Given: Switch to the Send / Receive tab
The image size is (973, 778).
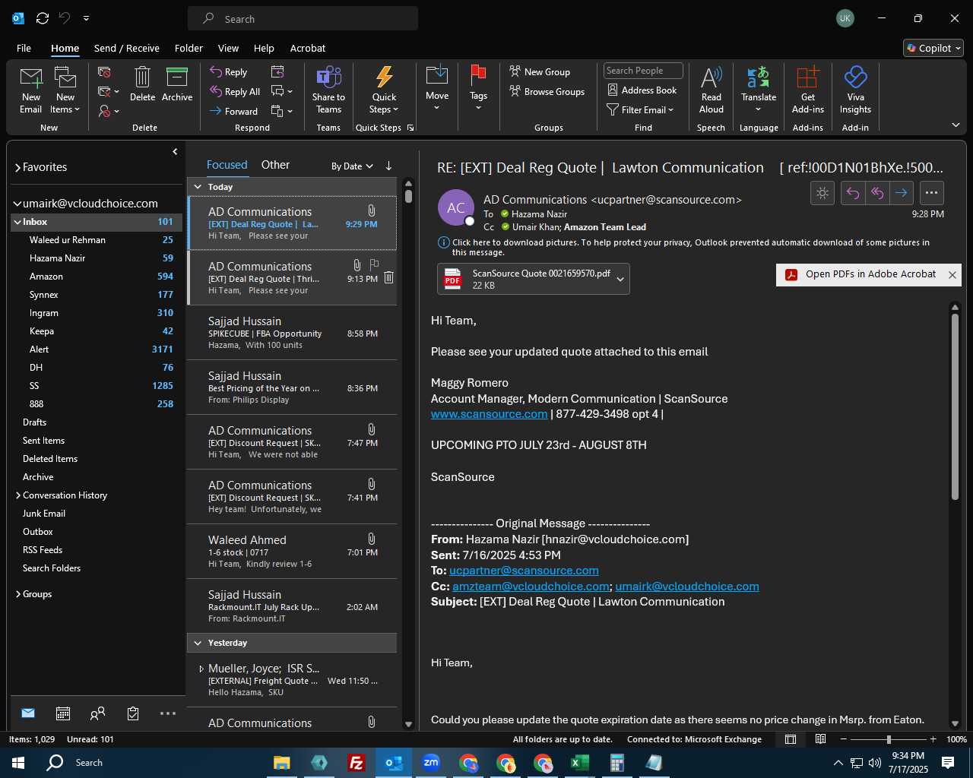Looking at the screenshot, I should point(127,48).
